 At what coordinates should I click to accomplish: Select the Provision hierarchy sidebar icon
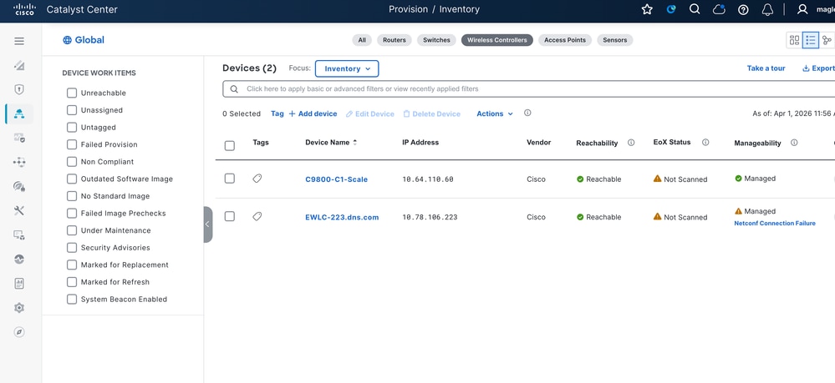point(19,113)
